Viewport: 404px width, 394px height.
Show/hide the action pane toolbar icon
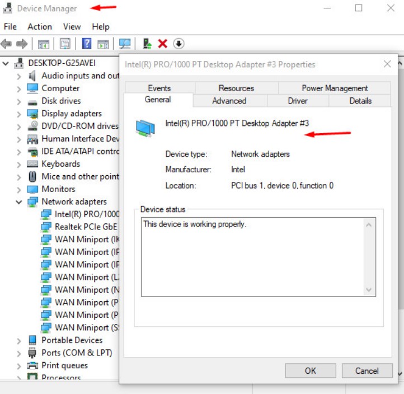[x=103, y=44]
